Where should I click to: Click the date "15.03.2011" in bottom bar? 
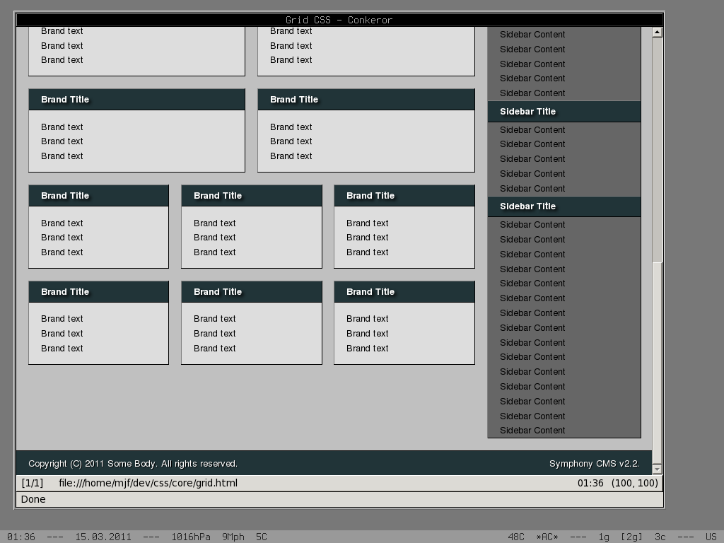[x=103, y=537]
